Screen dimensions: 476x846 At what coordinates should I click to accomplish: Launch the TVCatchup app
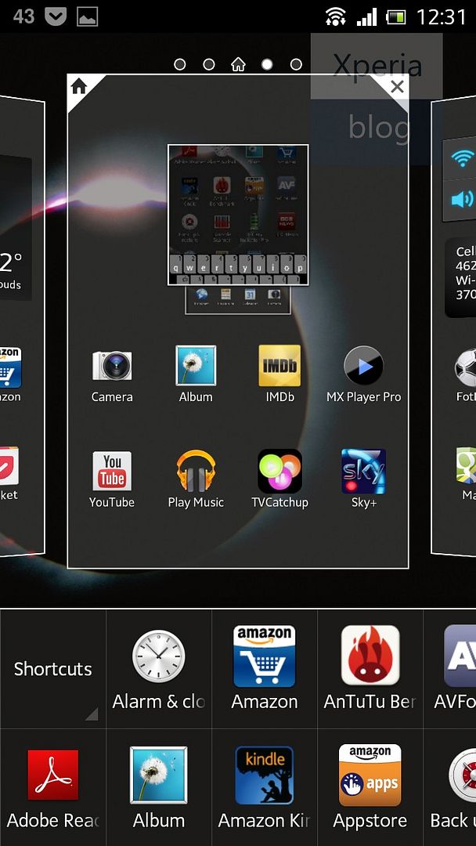(x=279, y=480)
